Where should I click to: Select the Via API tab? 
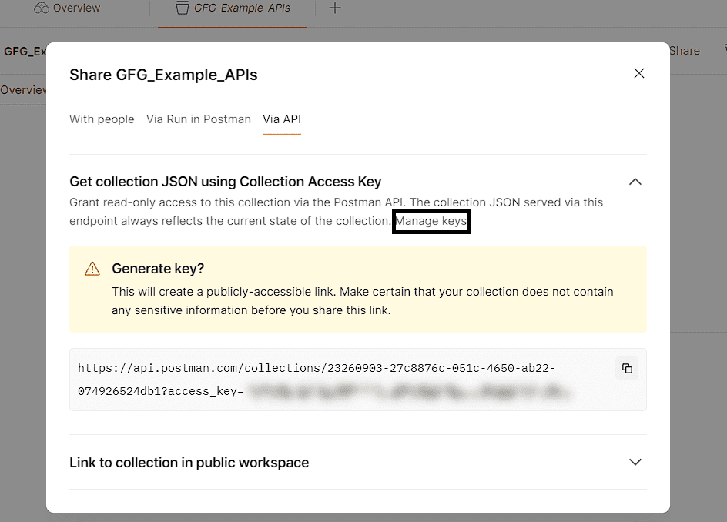pyautogui.click(x=281, y=119)
